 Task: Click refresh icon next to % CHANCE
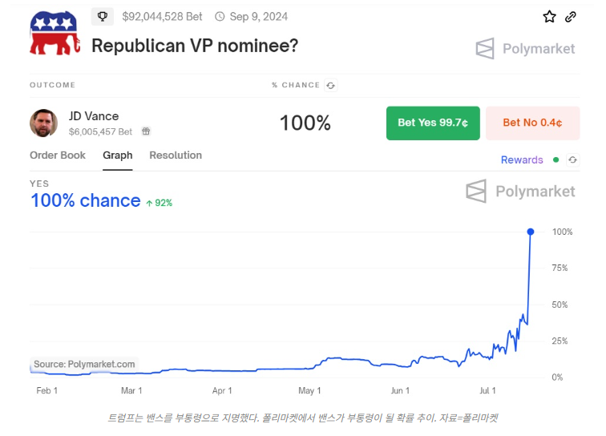click(x=330, y=85)
